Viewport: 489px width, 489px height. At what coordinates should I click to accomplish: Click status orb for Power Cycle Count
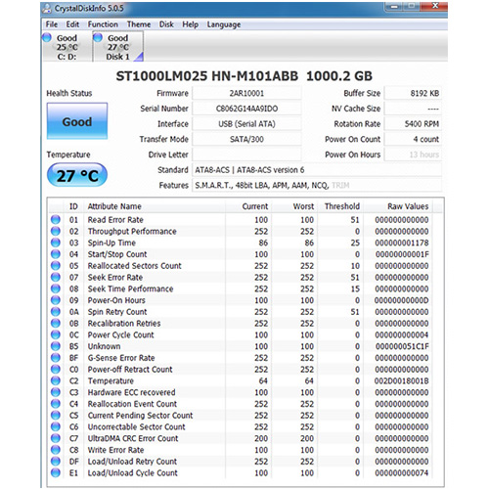coord(56,334)
